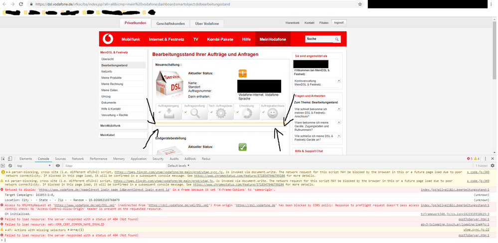498x243 pixels.
Task: Open console settings gear icon
Action: tap(493, 166)
